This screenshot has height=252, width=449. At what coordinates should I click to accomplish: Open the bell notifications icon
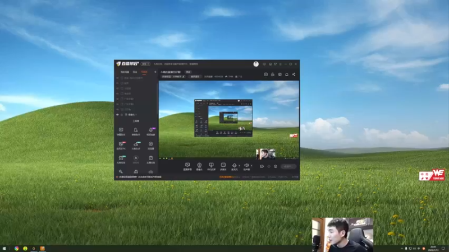click(287, 74)
